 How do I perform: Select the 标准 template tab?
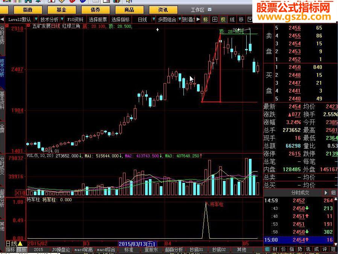pos(129,250)
